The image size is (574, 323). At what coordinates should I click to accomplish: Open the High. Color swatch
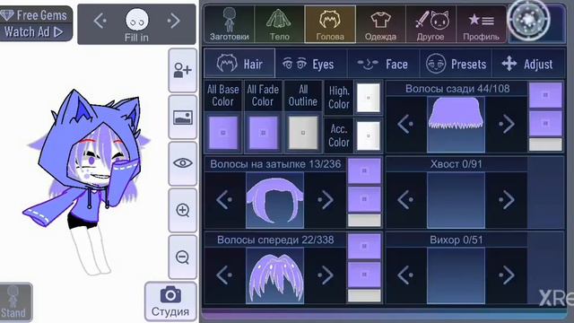[x=369, y=98]
